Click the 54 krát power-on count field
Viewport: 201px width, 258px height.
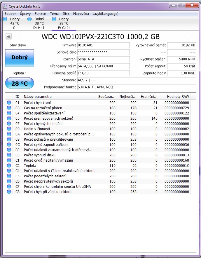tap(182, 66)
